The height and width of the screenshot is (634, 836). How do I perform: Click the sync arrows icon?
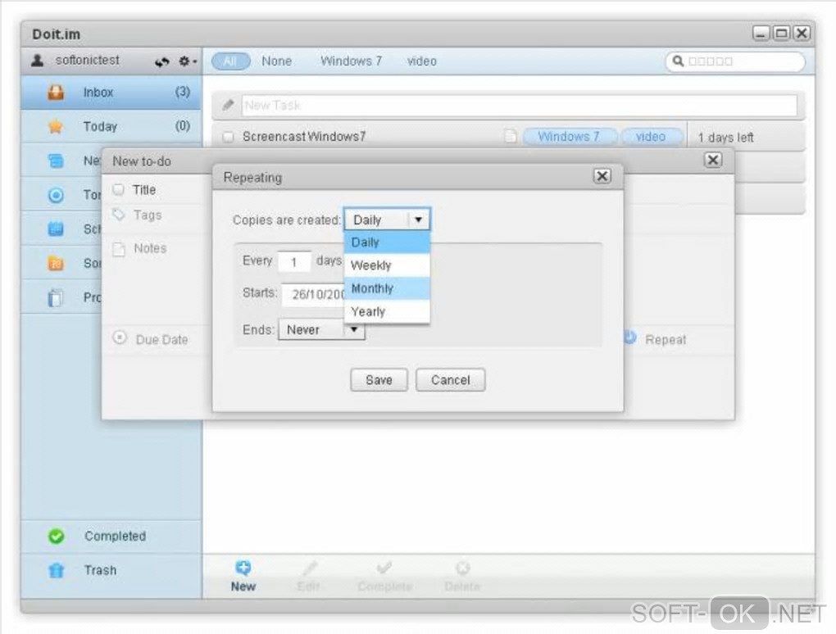pyautogui.click(x=162, y=61)
